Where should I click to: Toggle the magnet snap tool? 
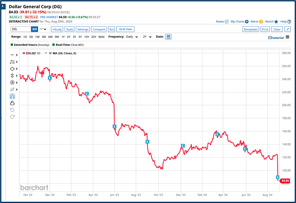[12, 96]
